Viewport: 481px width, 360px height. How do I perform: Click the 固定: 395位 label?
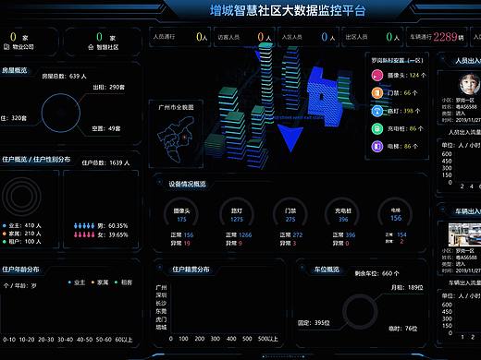tap(314, 323)
